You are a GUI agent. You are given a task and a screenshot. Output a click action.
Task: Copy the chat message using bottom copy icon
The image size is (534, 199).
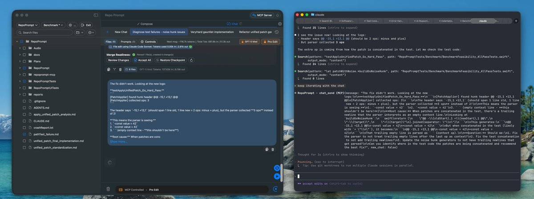(267, 149)
